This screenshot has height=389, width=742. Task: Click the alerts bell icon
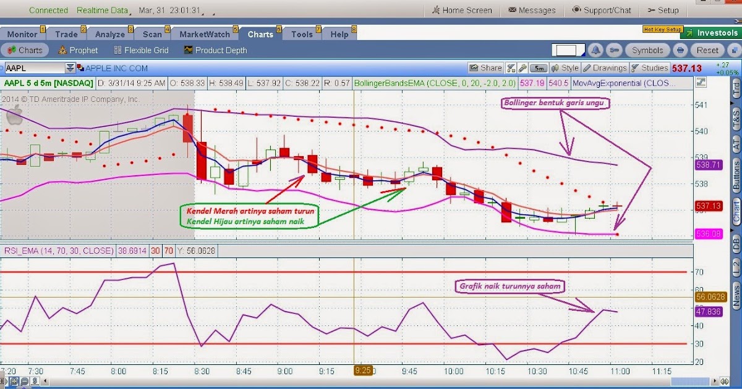tap(595, 50)
